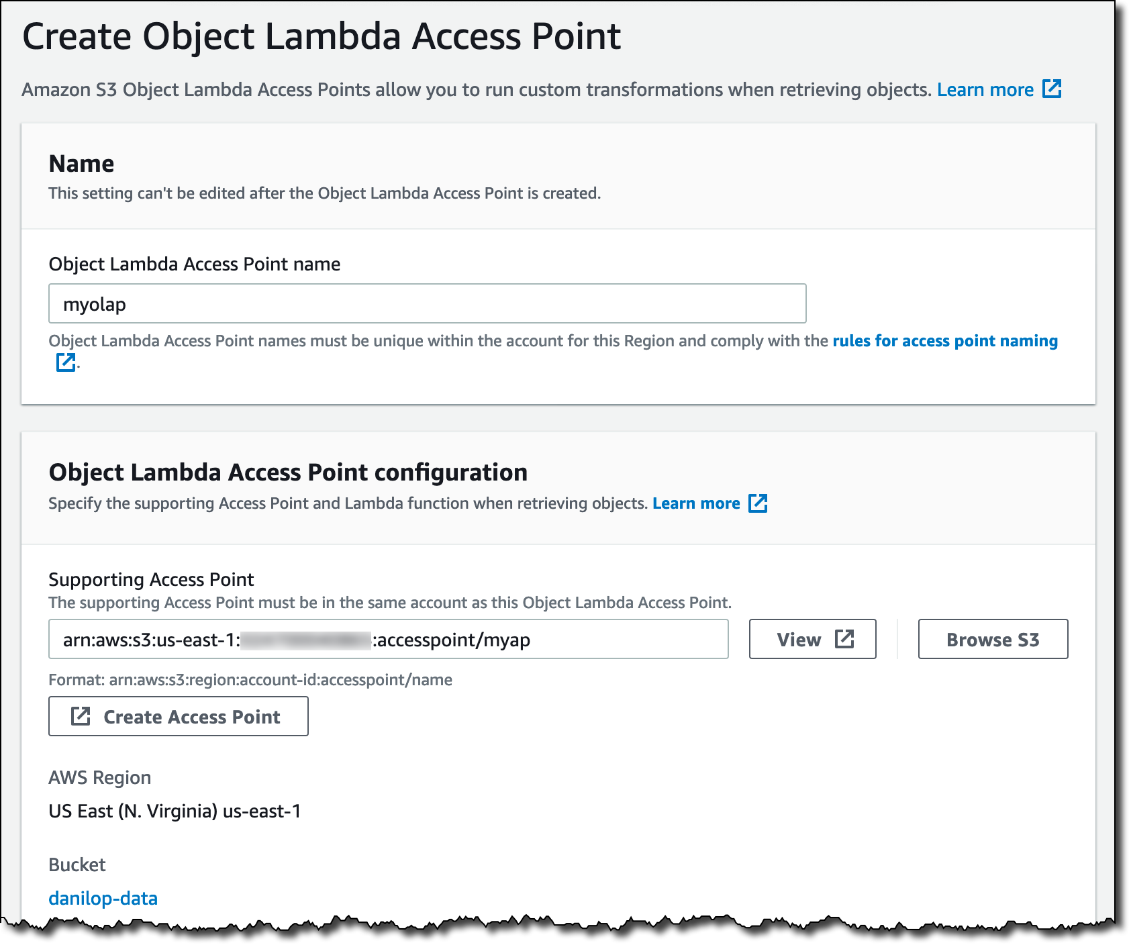Open external link icon next to configuration Learn more
The height and width of the screenshot is (945, 1129).
[758, 503]
